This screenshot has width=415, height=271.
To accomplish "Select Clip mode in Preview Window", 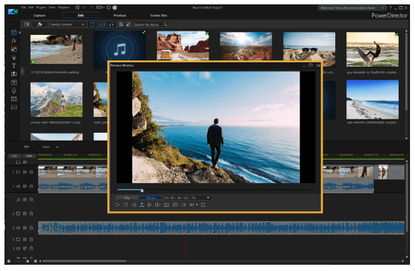I will 127,197.
